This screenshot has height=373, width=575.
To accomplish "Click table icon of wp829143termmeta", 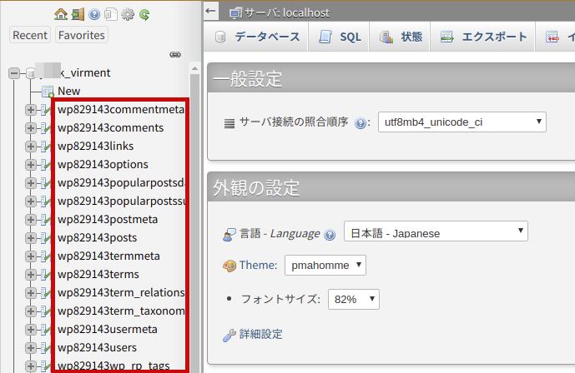I will (x=45, y=256).
